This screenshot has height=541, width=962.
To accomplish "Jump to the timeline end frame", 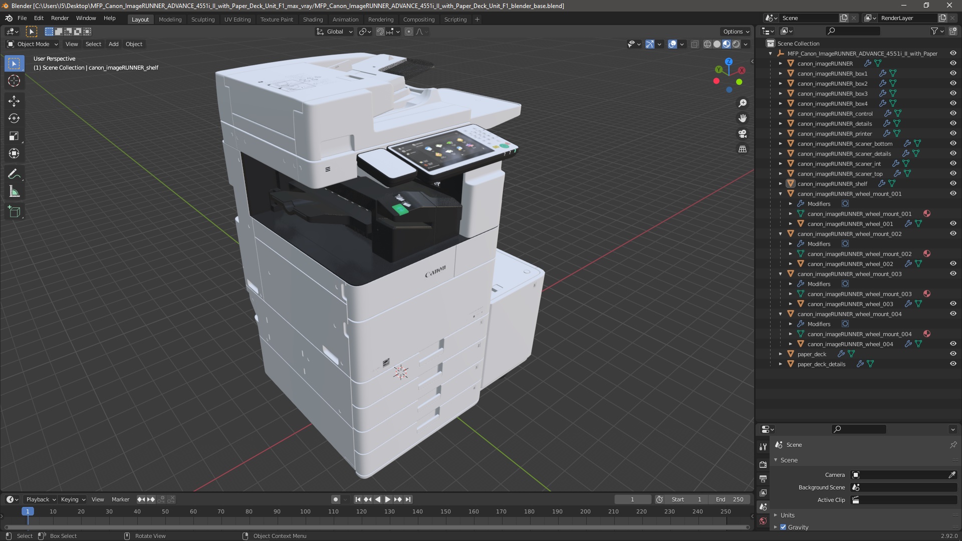I will (x=408, y=499).
